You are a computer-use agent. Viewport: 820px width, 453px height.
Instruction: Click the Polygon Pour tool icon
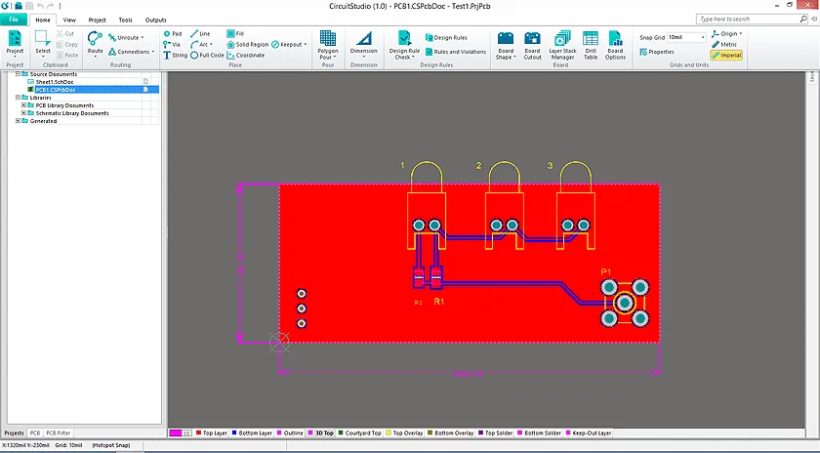coord(328,39)
